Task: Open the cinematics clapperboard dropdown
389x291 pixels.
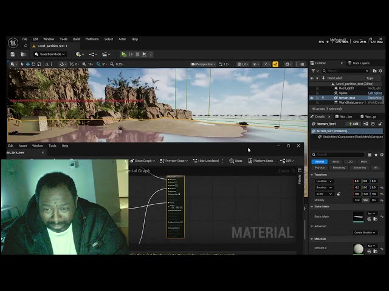Action: point(106,54)
